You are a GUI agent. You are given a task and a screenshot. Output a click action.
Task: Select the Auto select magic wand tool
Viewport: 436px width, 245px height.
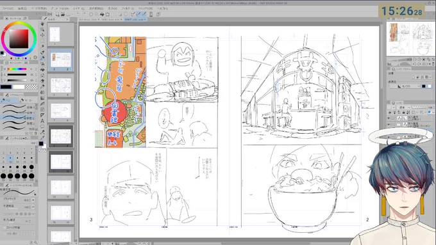42,47
